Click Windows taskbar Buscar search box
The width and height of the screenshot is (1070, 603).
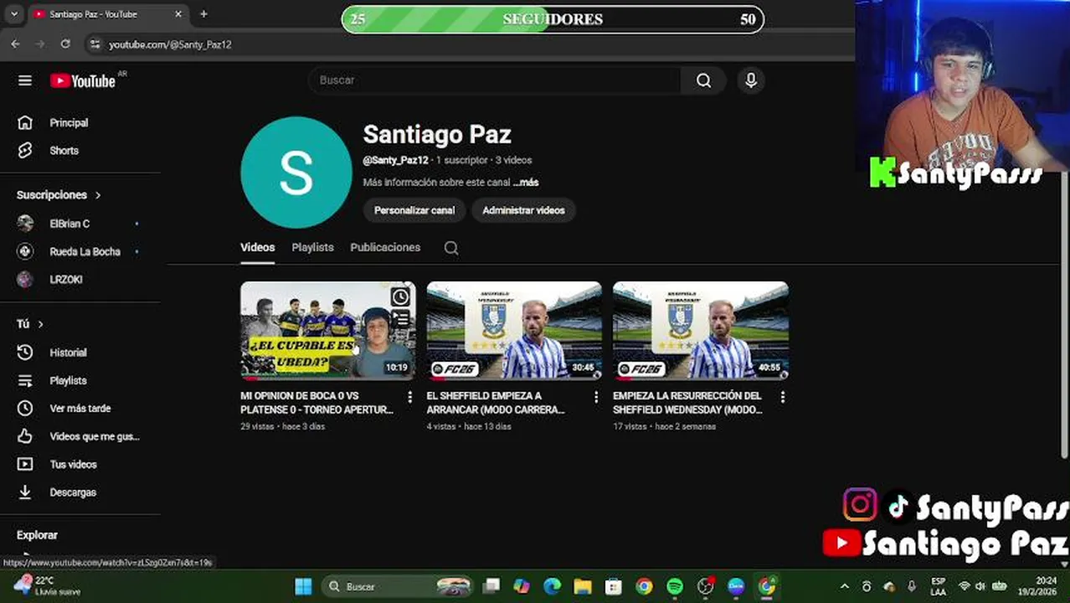[397, 586]
